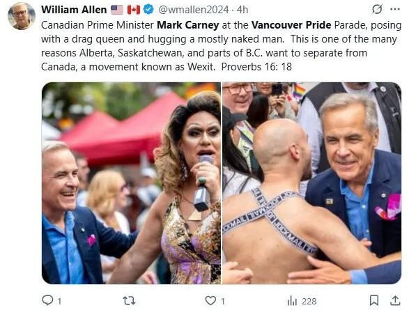Click the reply count number
The image size is (409, 310).
59,302
